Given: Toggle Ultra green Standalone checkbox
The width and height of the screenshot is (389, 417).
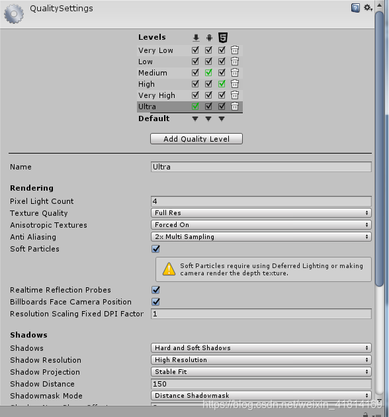Looking at the screenshot, I should coord(195,107).
